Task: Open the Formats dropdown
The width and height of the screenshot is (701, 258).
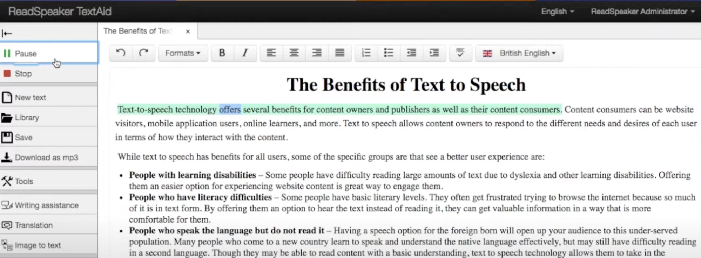Action: click(183, 53)
